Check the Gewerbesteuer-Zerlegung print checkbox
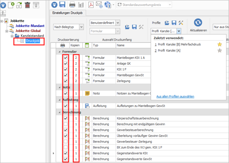The height and width of the screenshot is (163, 229). (66, 142)
